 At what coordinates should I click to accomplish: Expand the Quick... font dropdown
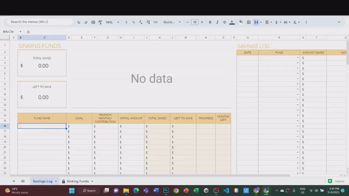172,22
